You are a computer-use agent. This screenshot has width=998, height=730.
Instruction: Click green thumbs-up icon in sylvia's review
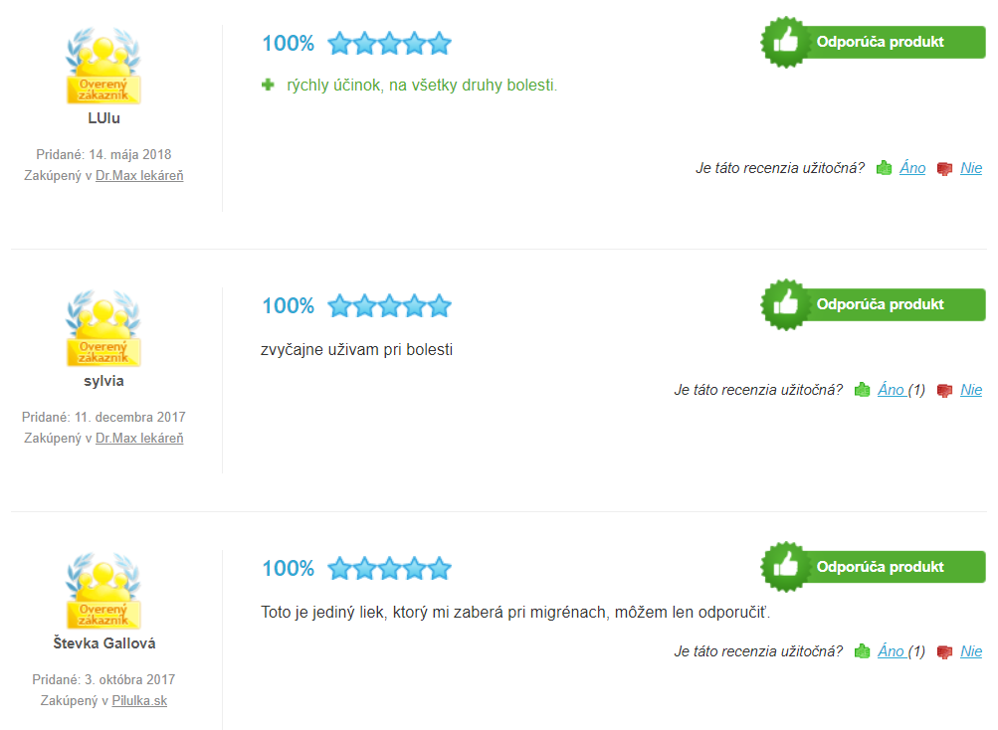coord(862,390)
